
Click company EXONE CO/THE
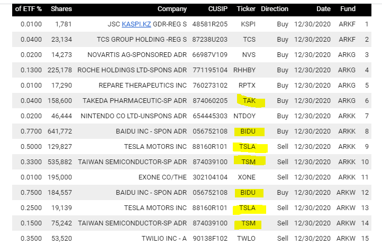[x=162, y=177]
